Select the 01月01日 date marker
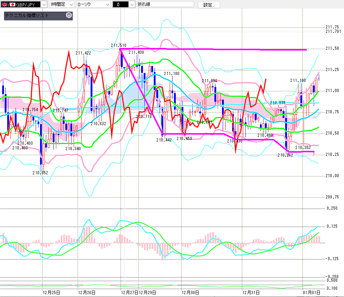This screenshot has width=344, height=297. pos(311,292)
